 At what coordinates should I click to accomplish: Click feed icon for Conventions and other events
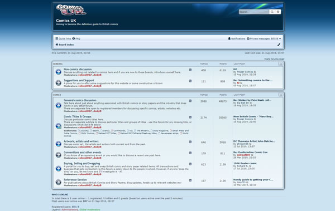[x=190, y=153]
